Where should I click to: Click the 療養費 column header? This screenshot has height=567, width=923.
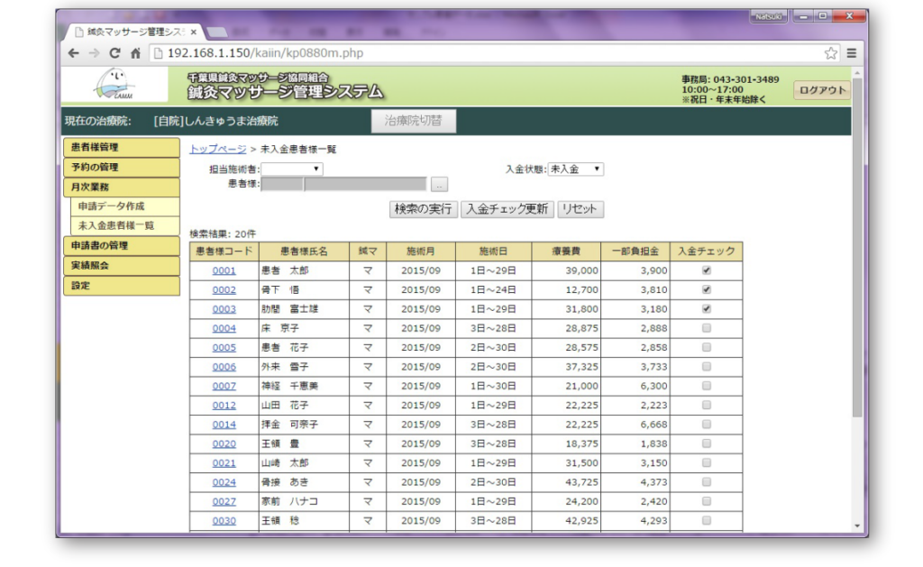tap(566, 251)
